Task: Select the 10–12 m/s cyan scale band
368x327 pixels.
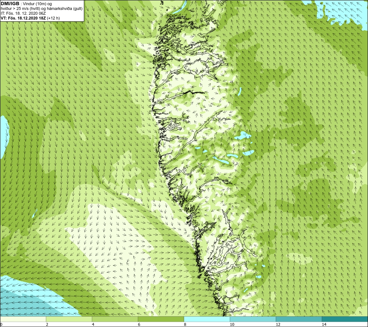Action: click(253, 319)
